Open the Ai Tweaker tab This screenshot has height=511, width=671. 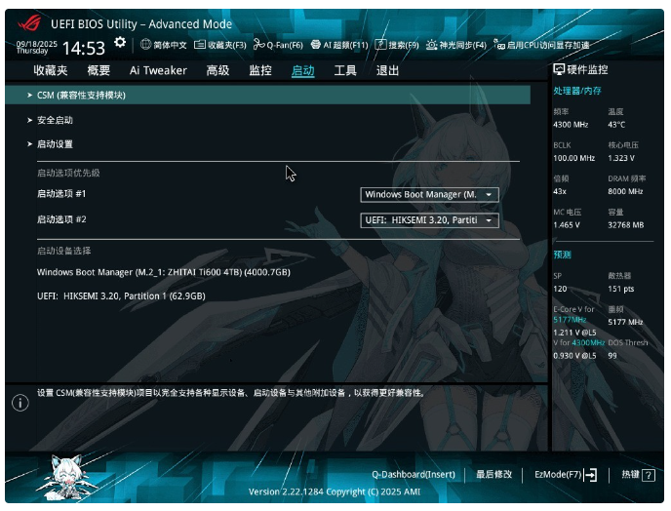click(158, 70)
